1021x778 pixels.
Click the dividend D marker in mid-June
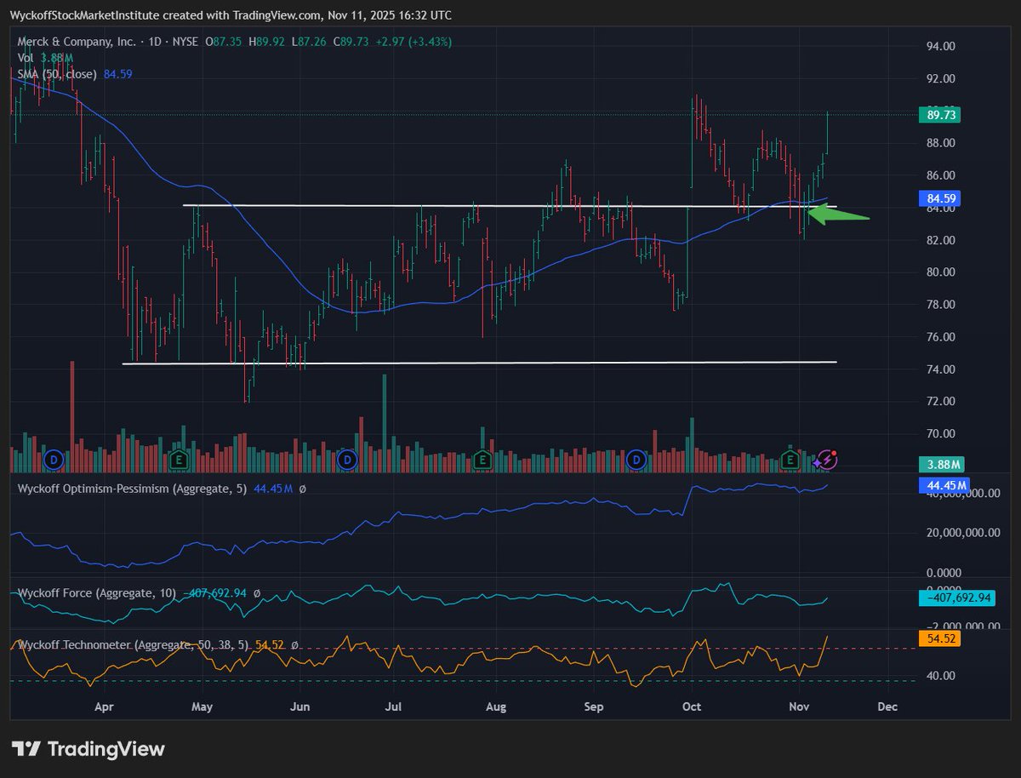(x=346, y=461)
